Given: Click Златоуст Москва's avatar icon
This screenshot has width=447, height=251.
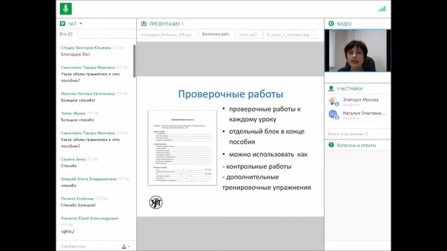Looking at the screenshot, I should point(333,101).
